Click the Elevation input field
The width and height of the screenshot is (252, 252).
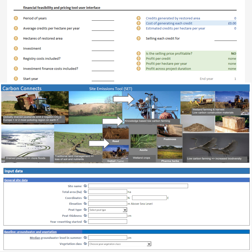click(108, 203)
